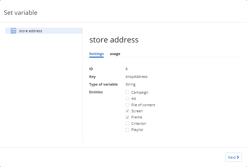Click the chevron arrow on Next
Viewport: 247px width, 167px height.
238,157
